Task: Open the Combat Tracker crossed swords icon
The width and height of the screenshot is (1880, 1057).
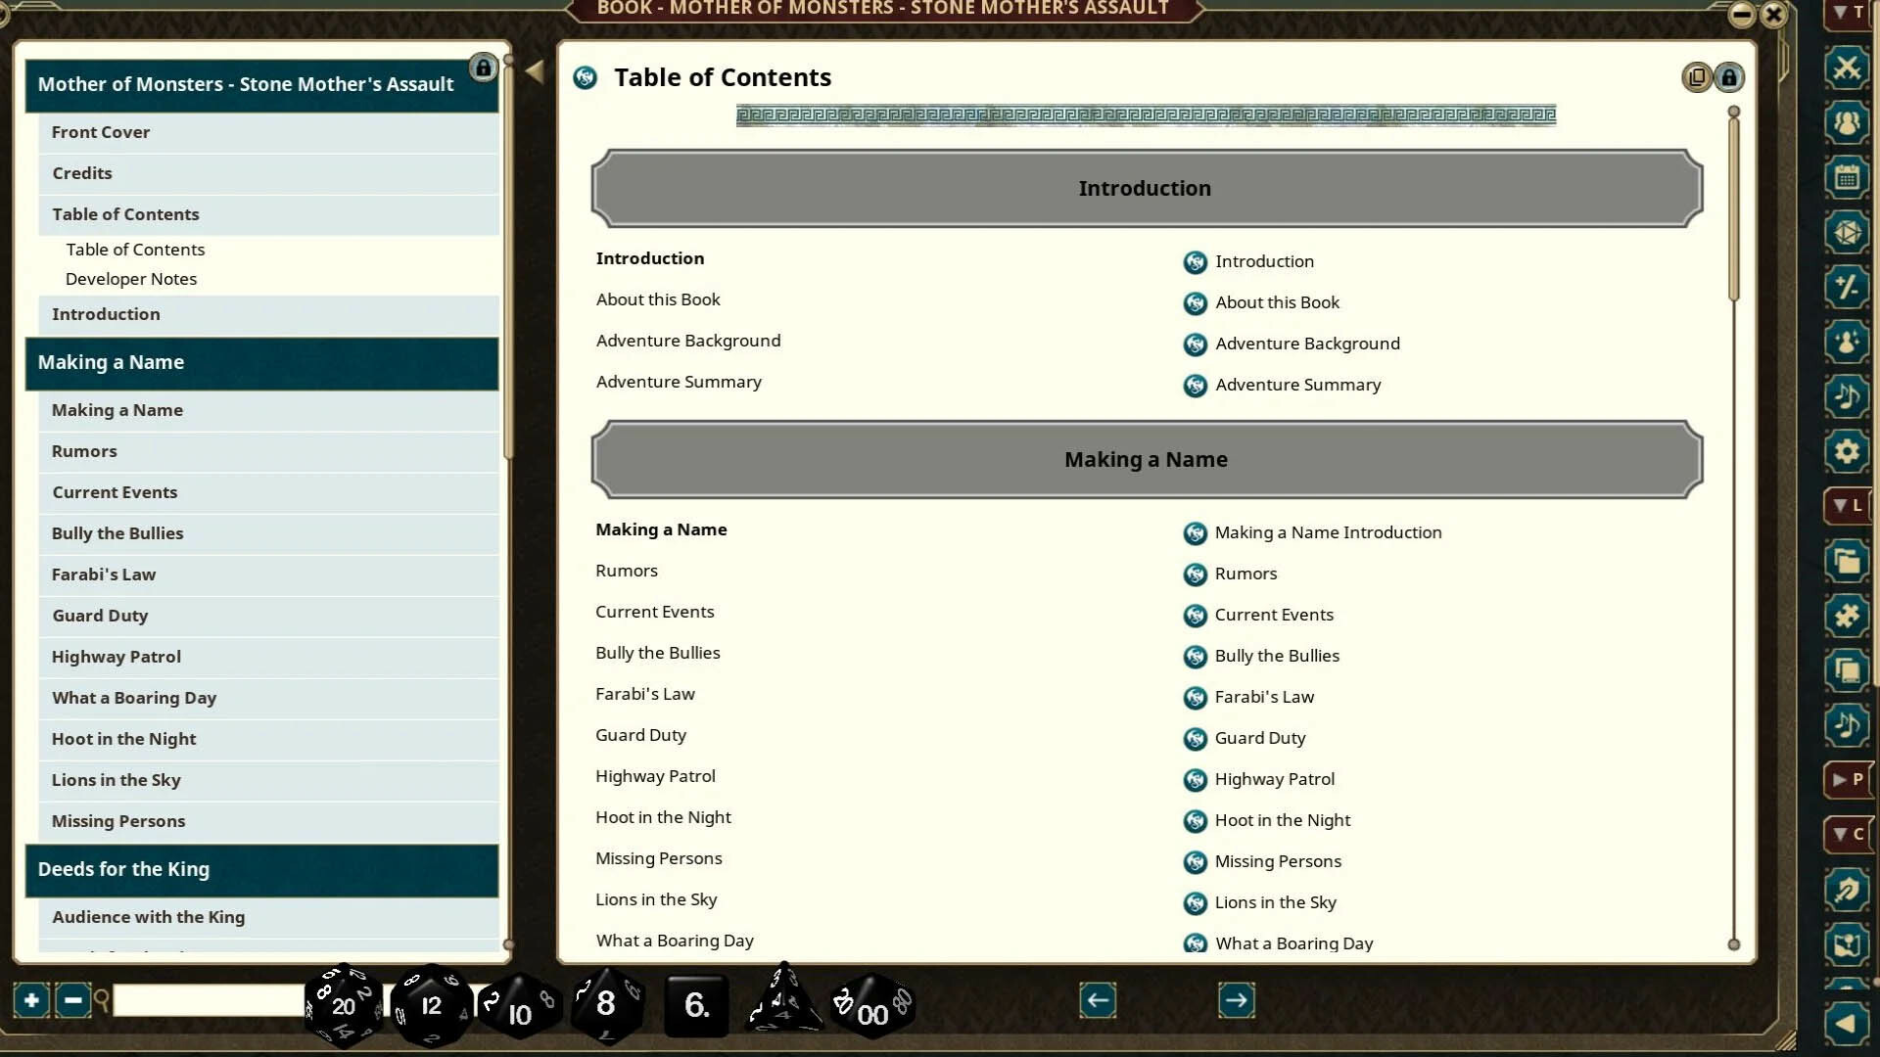Action: tap(1845, 69)
